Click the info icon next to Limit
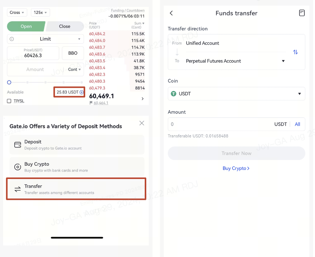Image resolution: width=315 pixels, height=257 pixels. coord(12,39)
